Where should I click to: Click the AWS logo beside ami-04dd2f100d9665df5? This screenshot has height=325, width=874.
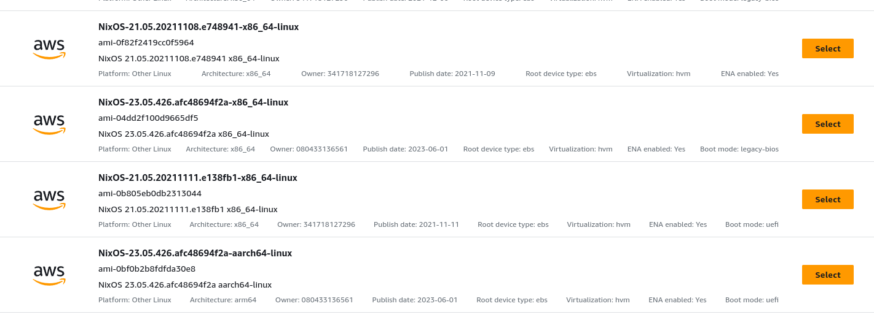point(49,124)
